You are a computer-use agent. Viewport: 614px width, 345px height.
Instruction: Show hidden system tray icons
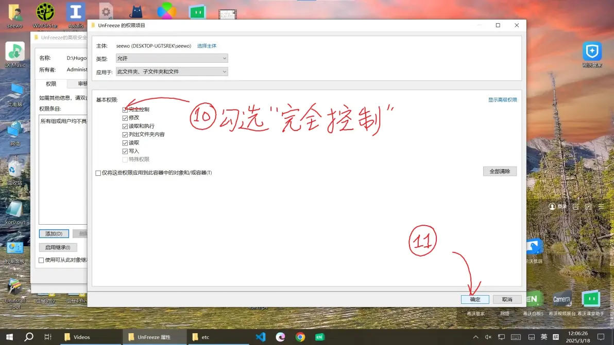pos(474,337)
